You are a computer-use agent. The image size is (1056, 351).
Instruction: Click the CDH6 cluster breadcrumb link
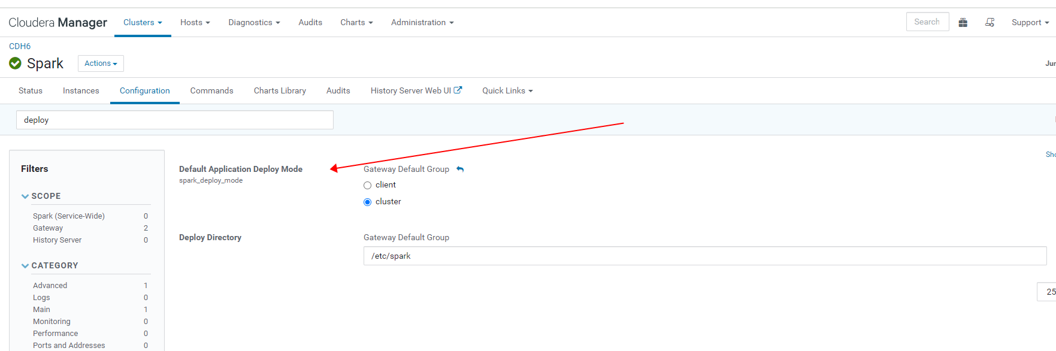(20, 46)
